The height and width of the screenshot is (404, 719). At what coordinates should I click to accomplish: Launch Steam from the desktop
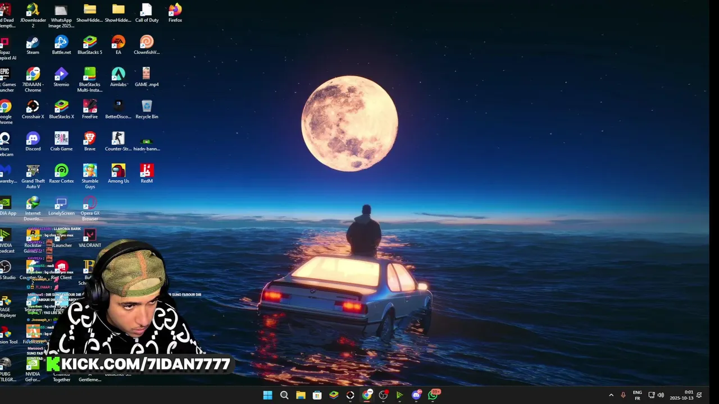(x=33, y=45)
